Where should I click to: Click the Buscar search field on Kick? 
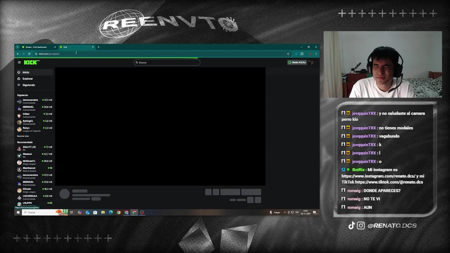[167, 62]
